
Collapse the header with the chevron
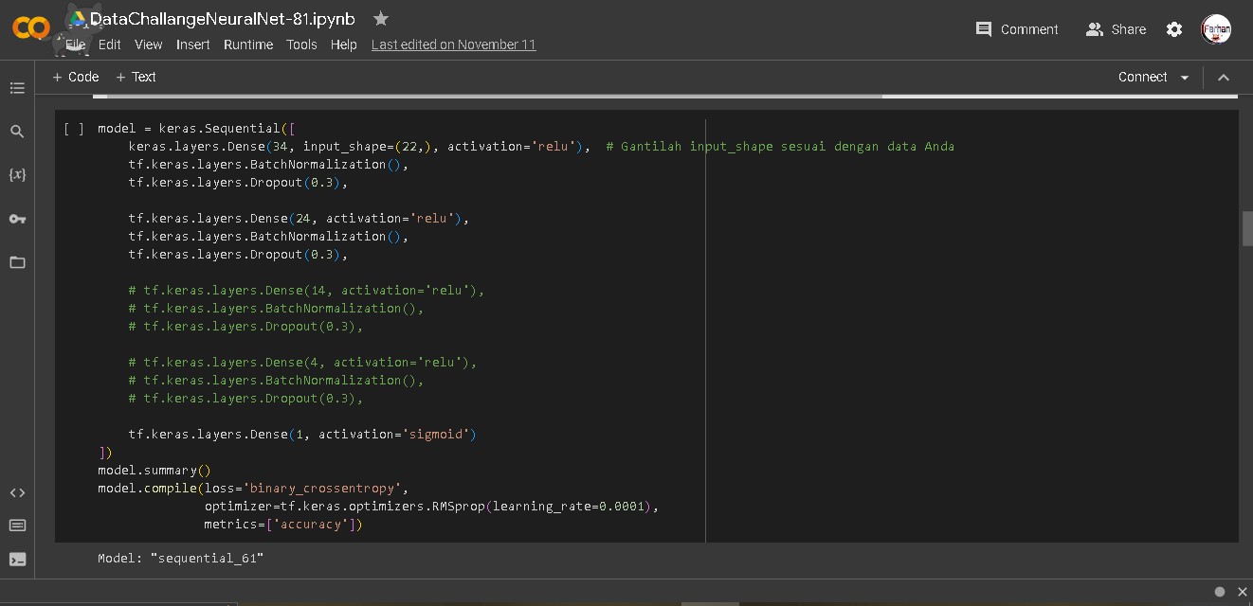tap(1224, 78)
